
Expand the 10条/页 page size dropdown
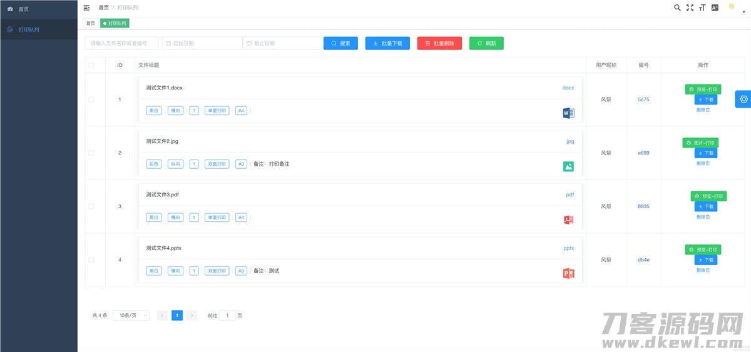tap(131, 316)
